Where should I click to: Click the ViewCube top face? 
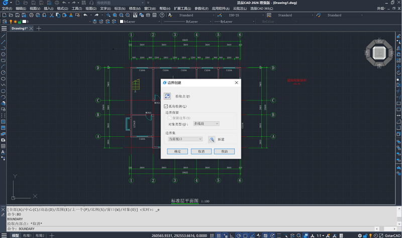pyautogui.click(x=380, y=53)
